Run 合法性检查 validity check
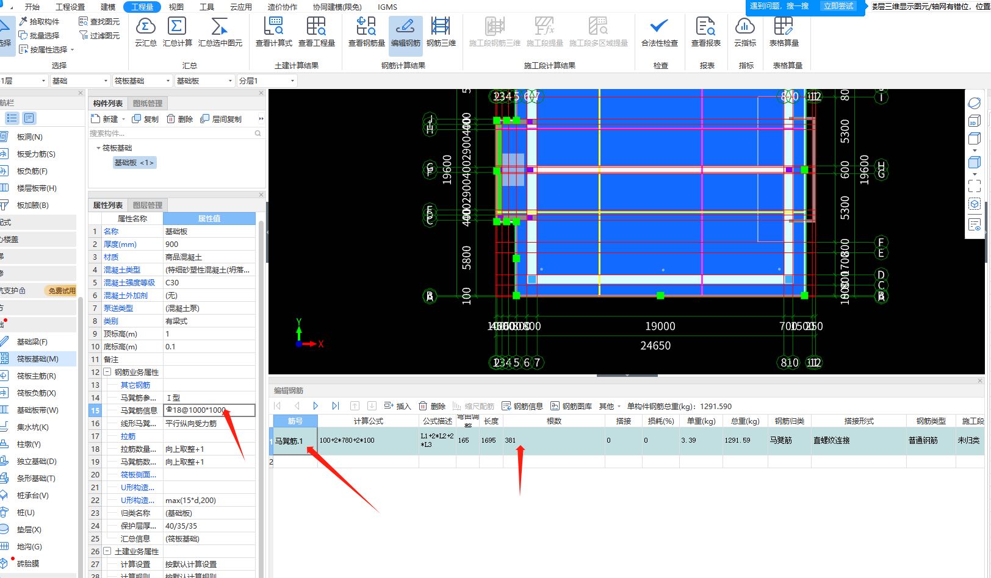This screenshot has height=578, width=991. (659, 32)
